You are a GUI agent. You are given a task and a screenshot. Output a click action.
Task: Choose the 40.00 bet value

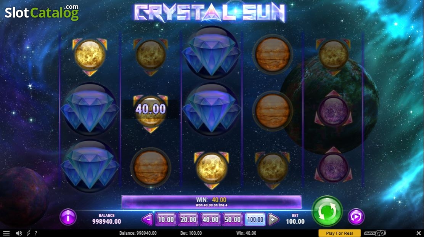click(210, 219)
